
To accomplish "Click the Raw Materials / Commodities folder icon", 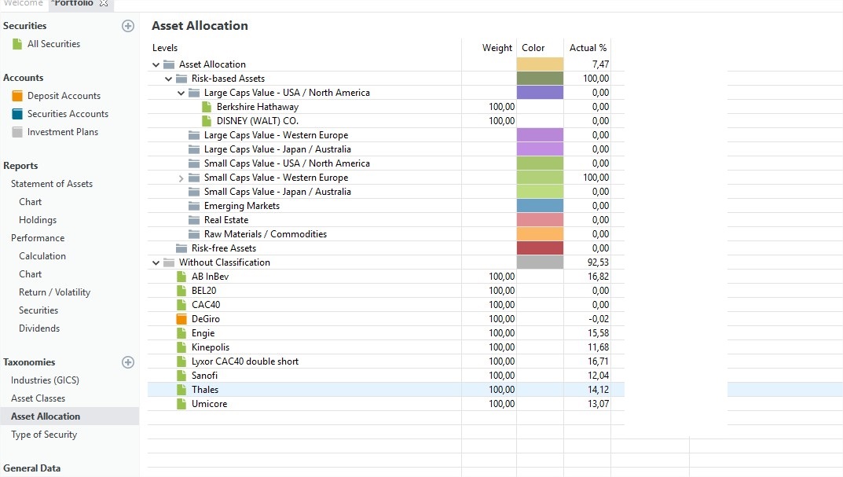I will click(x=194, y=234).
